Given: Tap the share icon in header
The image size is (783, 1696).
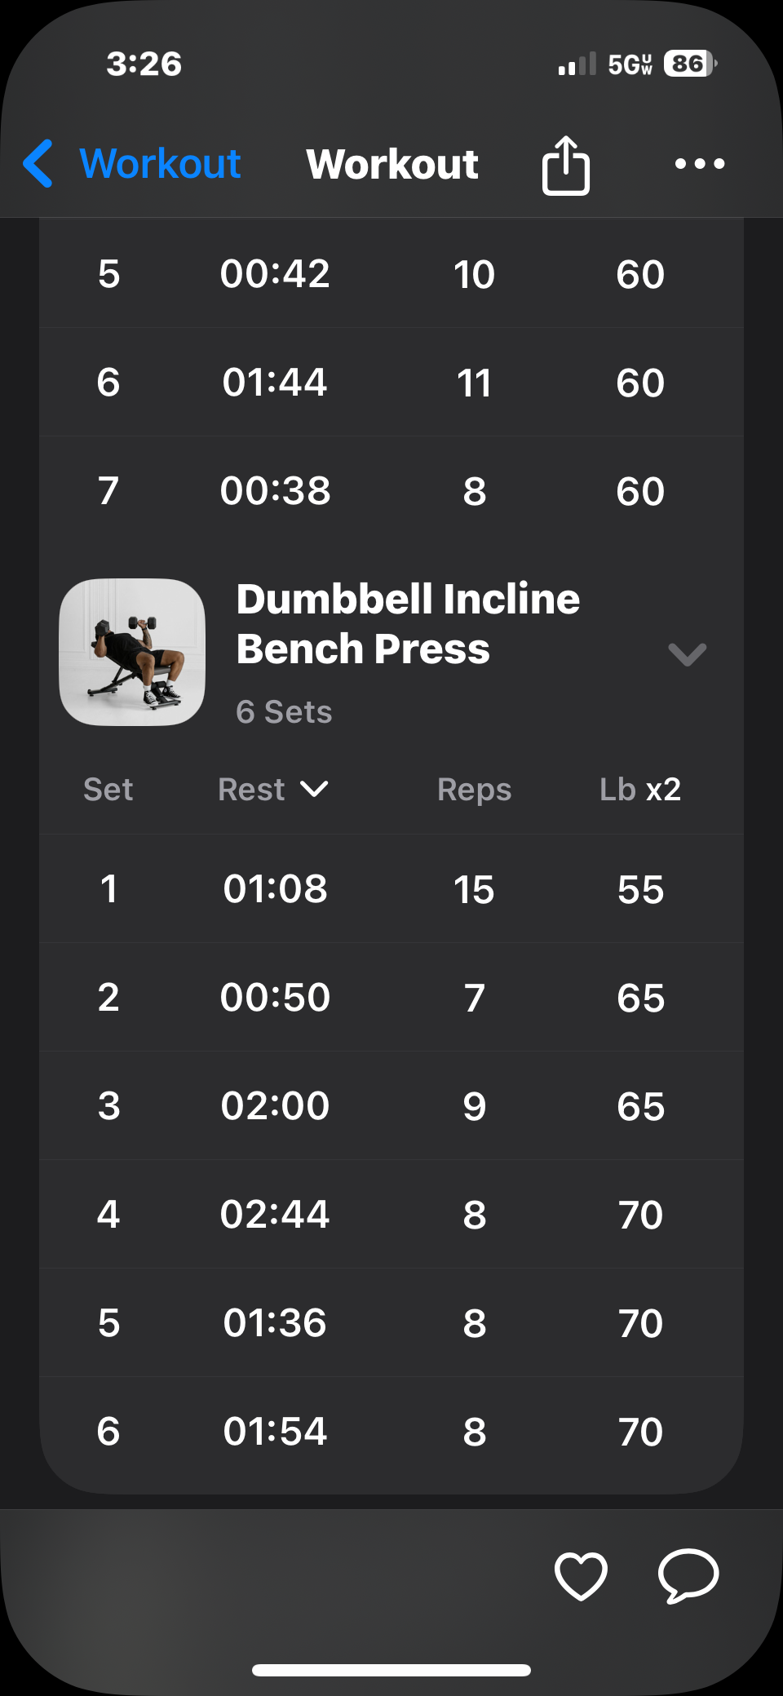Looking at the screenshot, I should click(565, 165).
